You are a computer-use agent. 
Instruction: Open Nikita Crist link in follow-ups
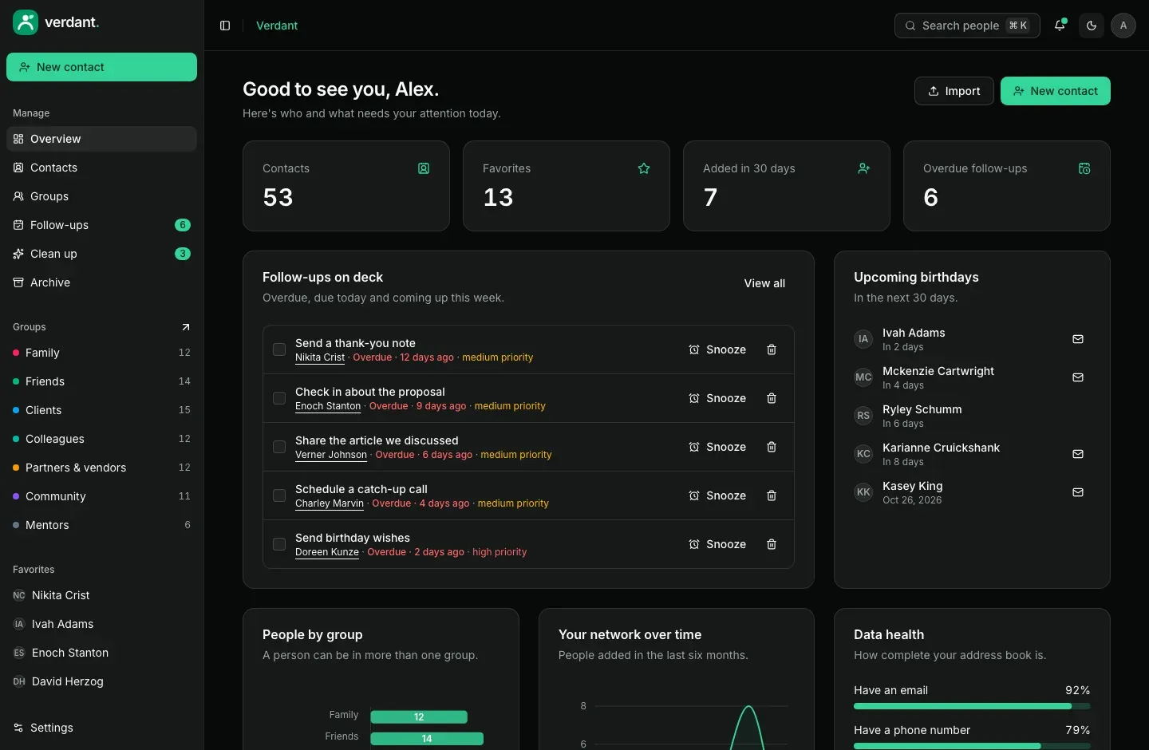[x=320, y=357]
